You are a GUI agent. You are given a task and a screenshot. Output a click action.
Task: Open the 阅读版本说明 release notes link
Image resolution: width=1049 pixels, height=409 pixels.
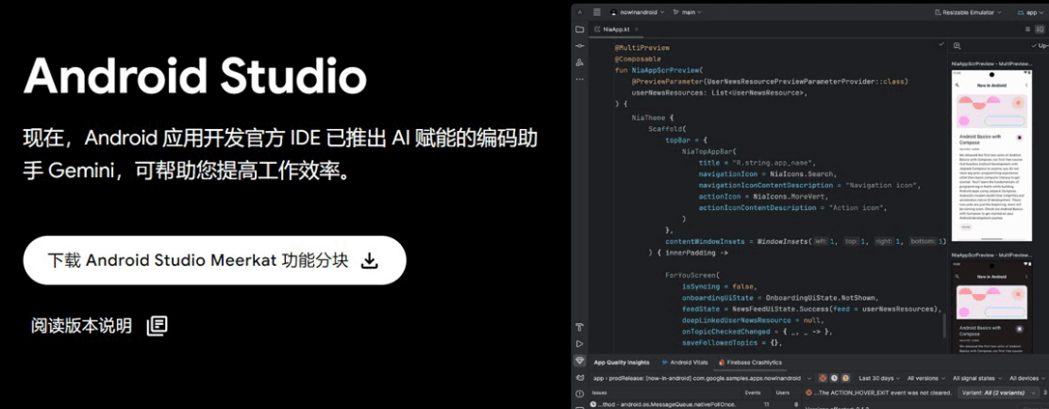tap(81, 326)
